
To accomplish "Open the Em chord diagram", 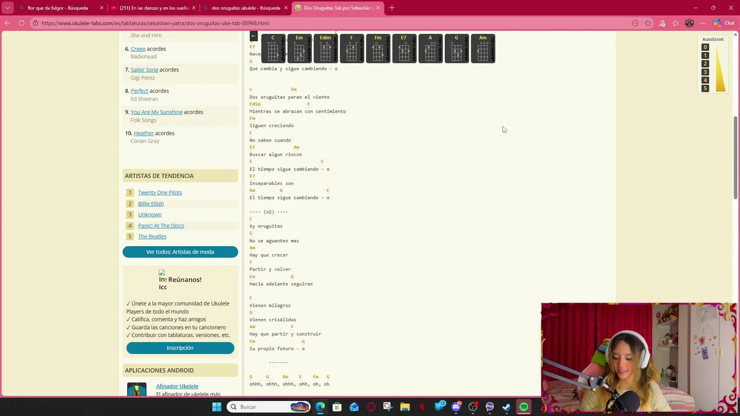I will click(x=299, y=48).
